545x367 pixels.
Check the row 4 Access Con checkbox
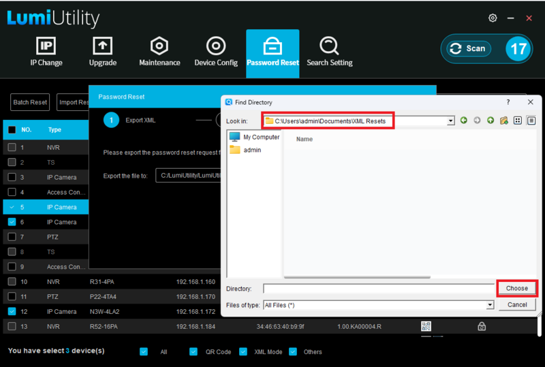pyautogui.click(x=12, y=192)
